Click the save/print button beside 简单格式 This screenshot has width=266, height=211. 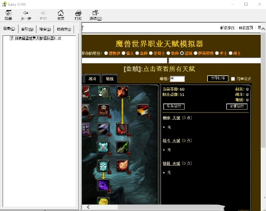(x=218, y=79)
